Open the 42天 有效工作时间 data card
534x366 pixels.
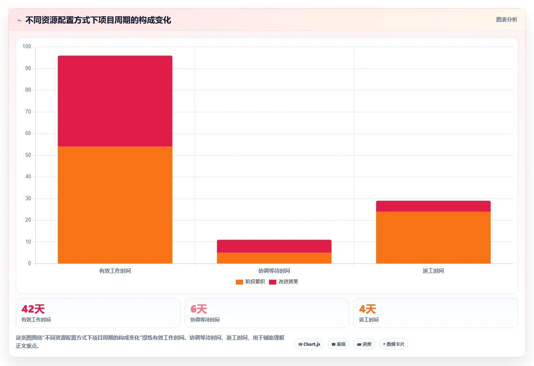[98, 313]
